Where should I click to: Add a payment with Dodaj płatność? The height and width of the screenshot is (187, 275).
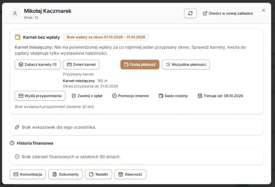[x=140, y=64]
